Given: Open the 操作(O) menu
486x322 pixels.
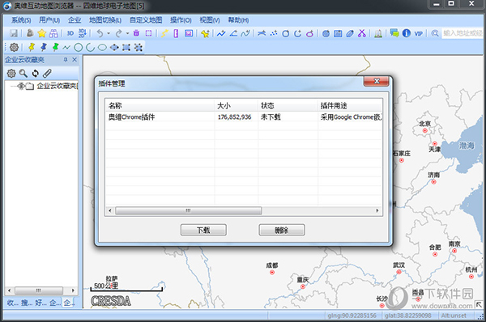Looking at the screenshot, I should pos(181,20).
